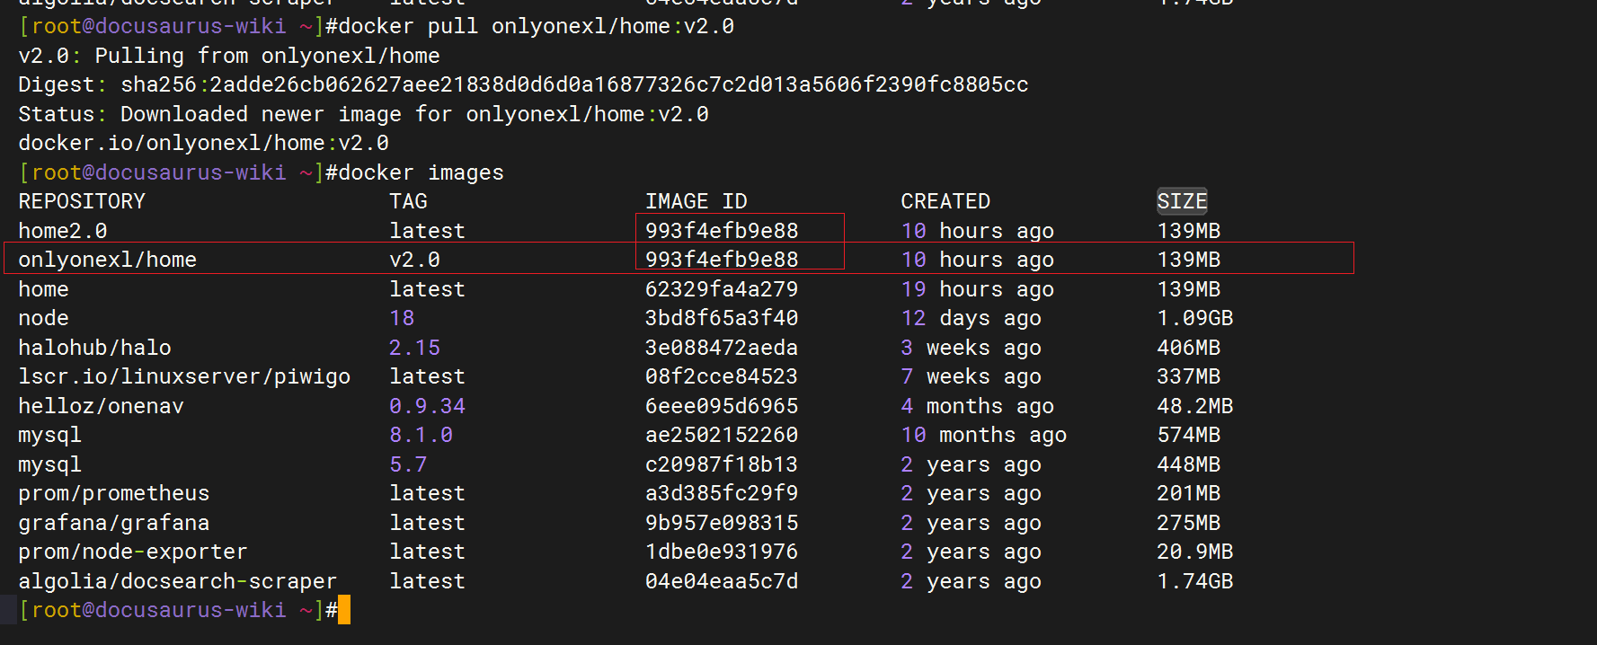Click the prom/prometheus repository name
The image size is (1597, 645).
tap(113, 493)
